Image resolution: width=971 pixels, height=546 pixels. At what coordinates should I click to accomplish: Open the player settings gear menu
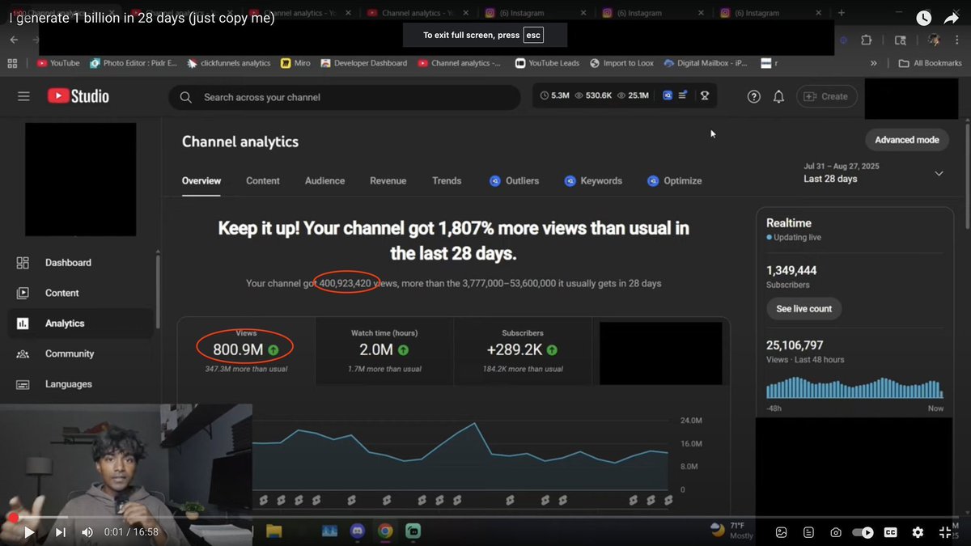(x=918, y=532)
